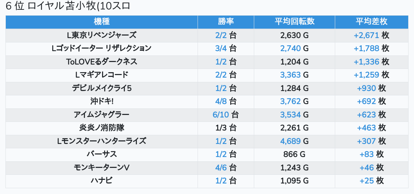Viewport: 414px width, 194px height.
Task: Open the 2/2 win rate for L東京リベンジャーズ
Action: coord(221,35)
